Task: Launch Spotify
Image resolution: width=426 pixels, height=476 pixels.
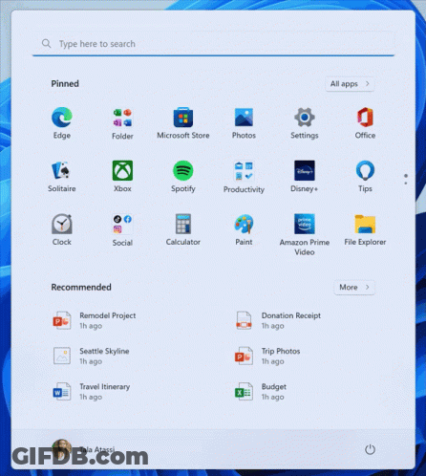Action: tap(183, 177)
